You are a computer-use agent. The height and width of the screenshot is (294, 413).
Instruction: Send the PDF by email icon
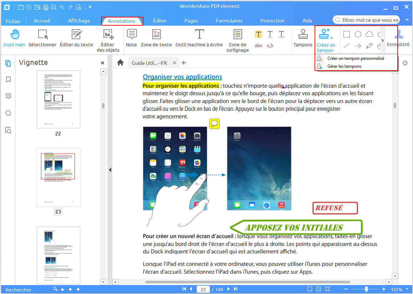37,7
